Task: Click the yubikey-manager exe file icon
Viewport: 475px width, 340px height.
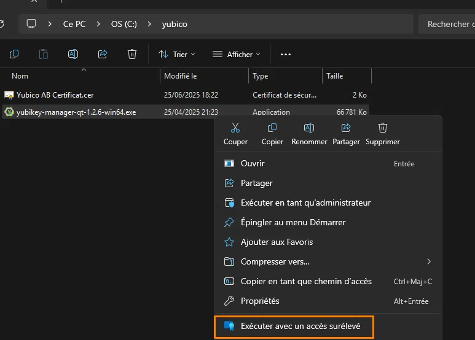Action: click(9, 112)
